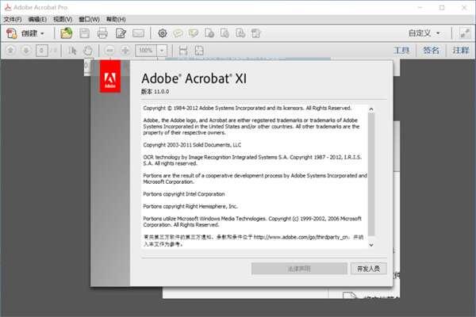Click the settings gear icon

click(163, 33)
